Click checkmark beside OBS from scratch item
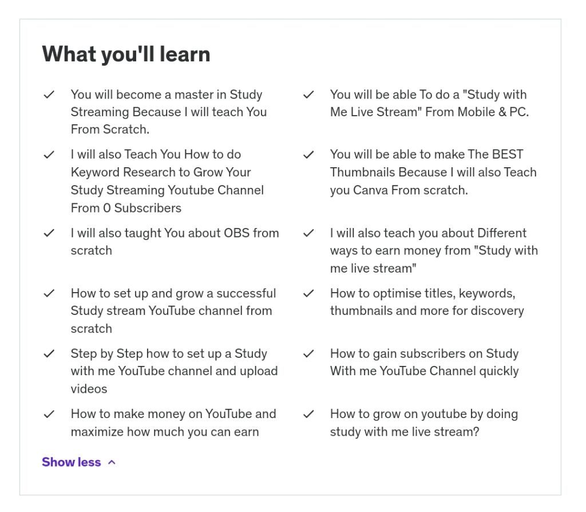Image resolution: width=586 pixels, height=512 pixels. (49, 233)
